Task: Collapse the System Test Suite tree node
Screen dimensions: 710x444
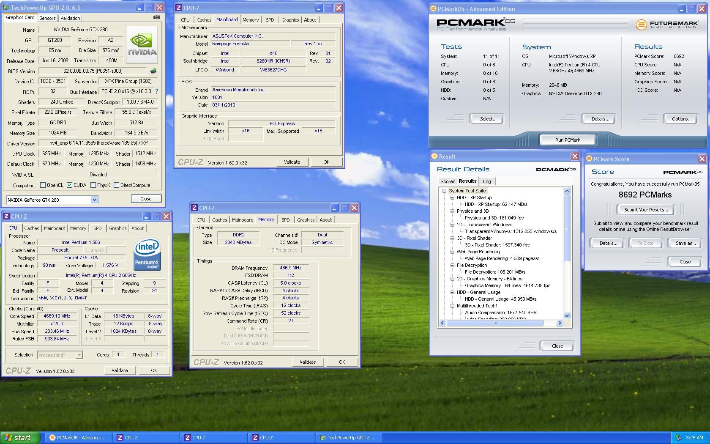Action: point(445,191)
